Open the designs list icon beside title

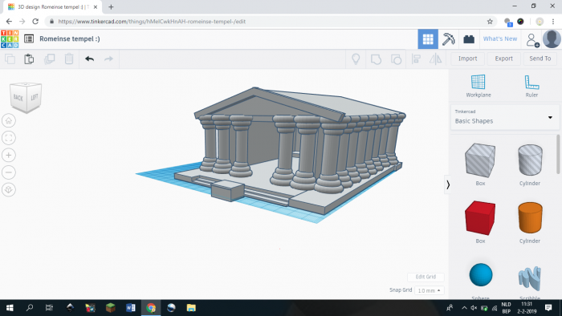pyautogui.click(x=29, y=38)
